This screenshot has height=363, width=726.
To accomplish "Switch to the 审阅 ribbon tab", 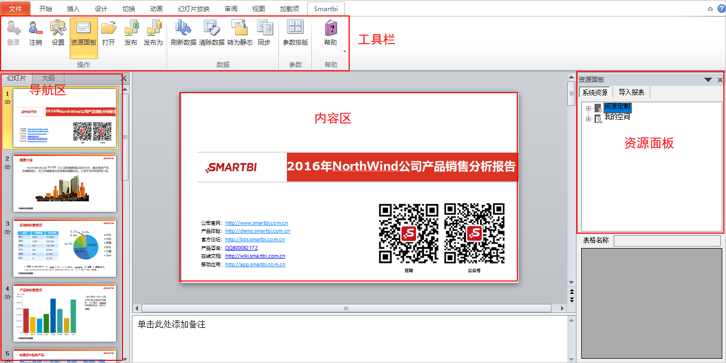I will pyautogui.click(x=231, y=9).
